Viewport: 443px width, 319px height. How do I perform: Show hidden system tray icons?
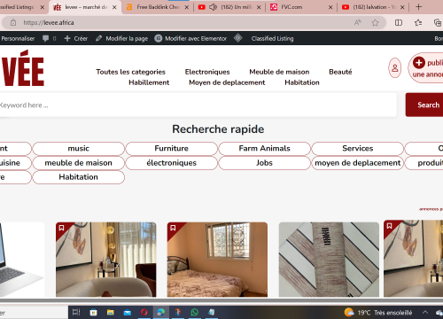(425, 312)
